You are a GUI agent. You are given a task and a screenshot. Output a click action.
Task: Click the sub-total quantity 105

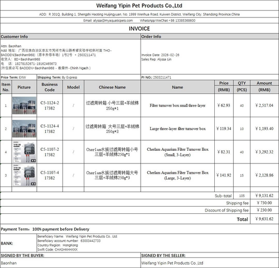click(x=242, y=196)
